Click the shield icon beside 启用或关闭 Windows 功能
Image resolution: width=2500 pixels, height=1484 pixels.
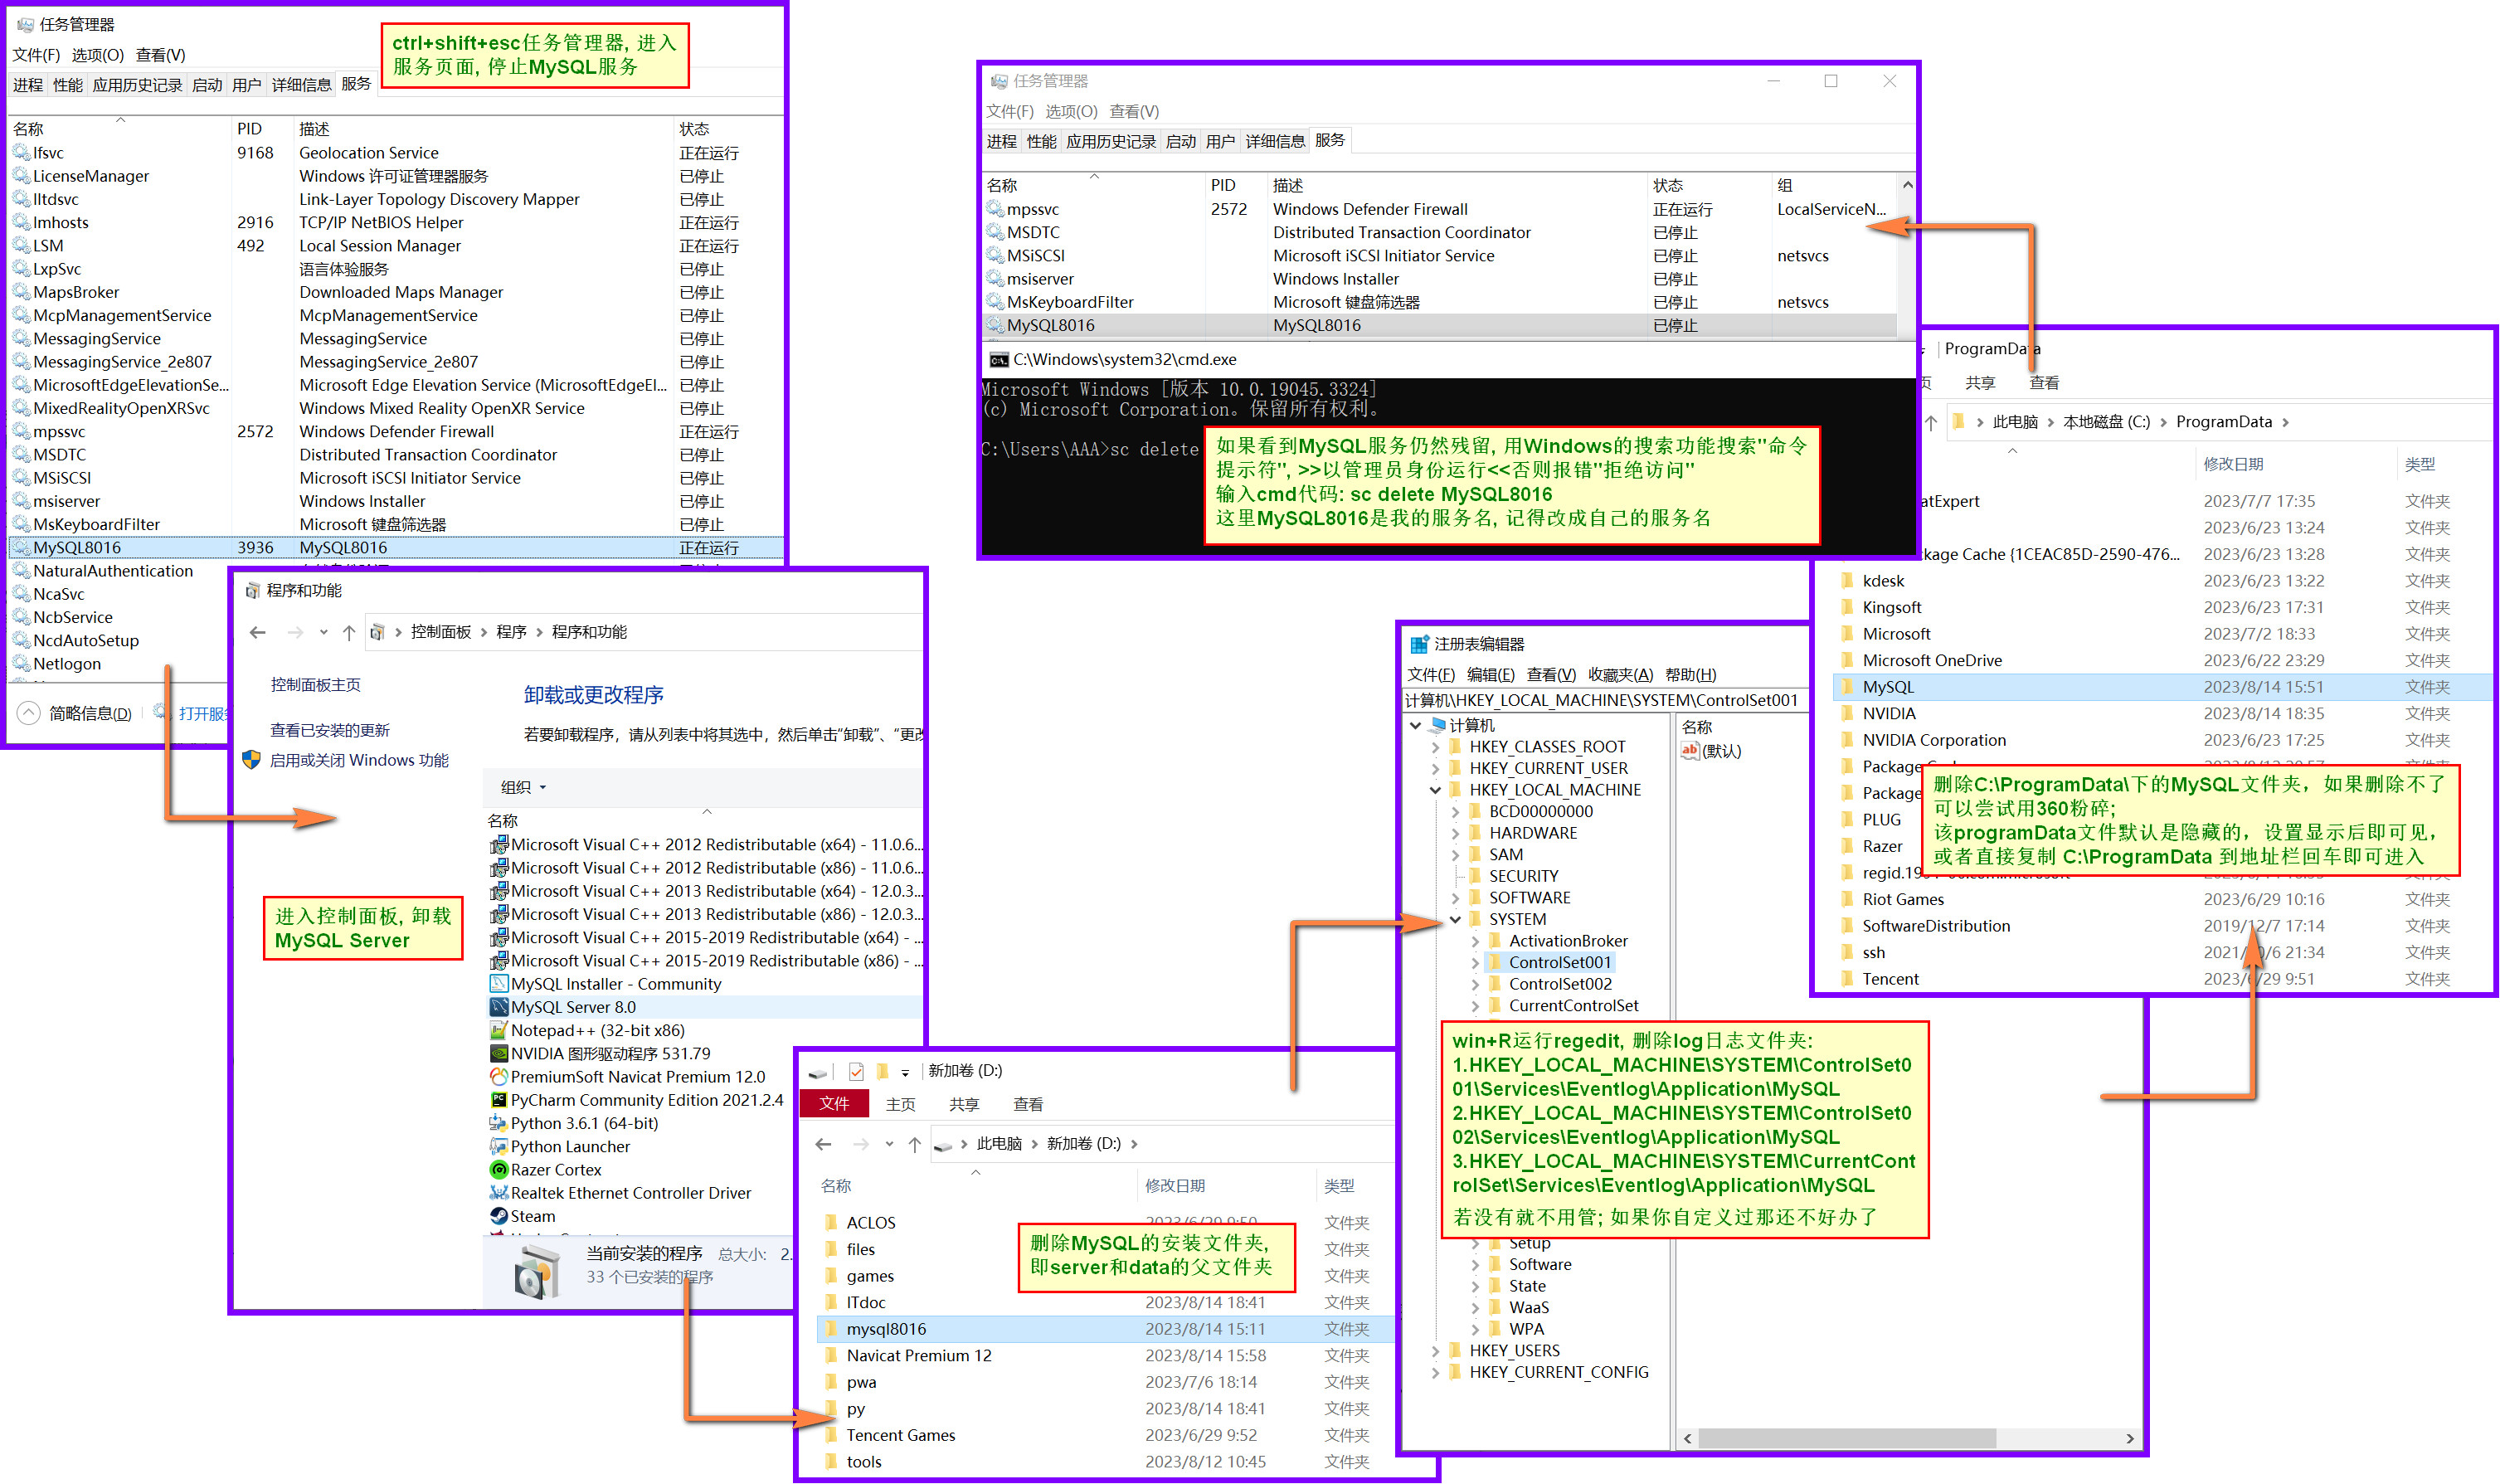pyautogui.click(x=252, y=760)
